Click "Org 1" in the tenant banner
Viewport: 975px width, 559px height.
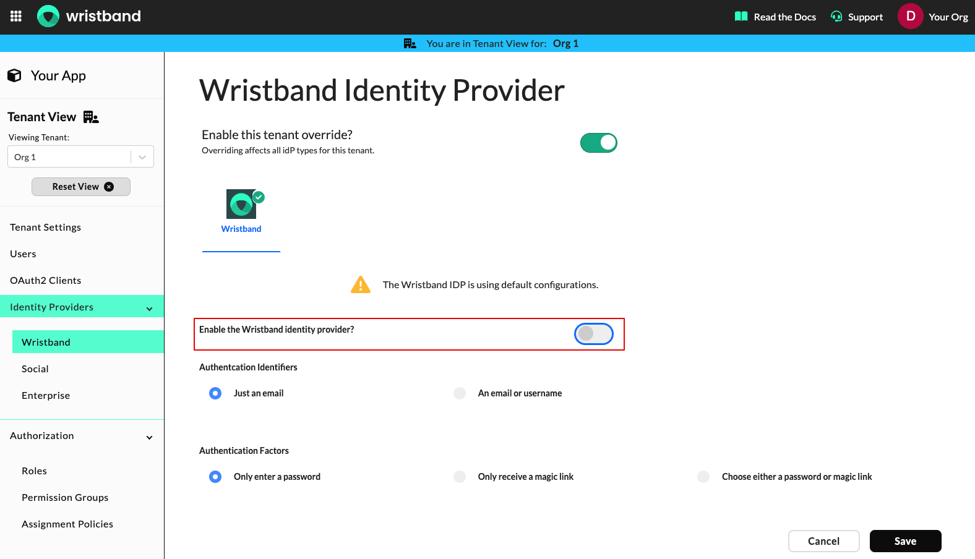tap(565, 43)
